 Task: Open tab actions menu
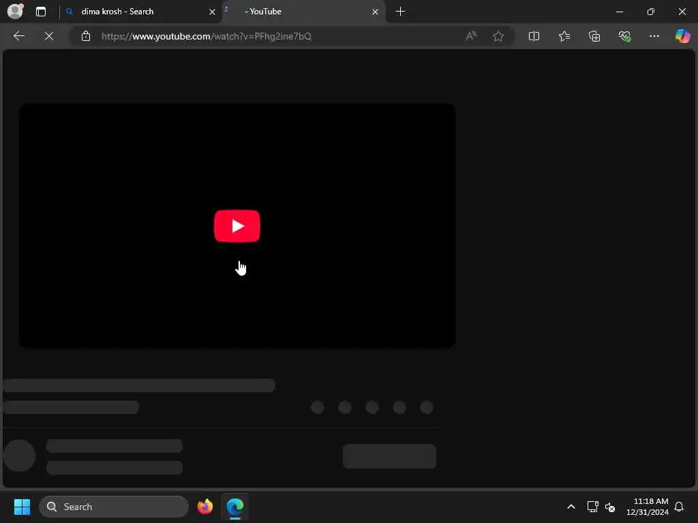[x=41, y=12]
